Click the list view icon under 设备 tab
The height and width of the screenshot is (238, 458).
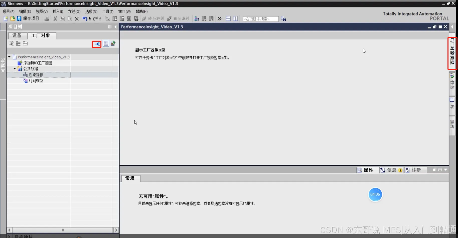(x=18, y=43)
